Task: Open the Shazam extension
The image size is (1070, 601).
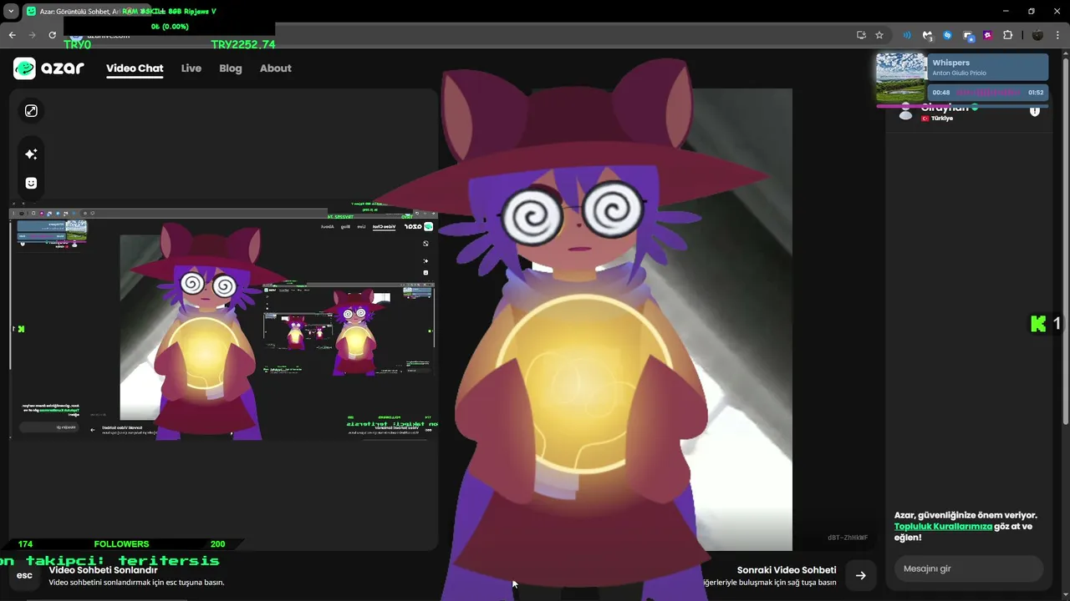Action: [x=947, y=35]
